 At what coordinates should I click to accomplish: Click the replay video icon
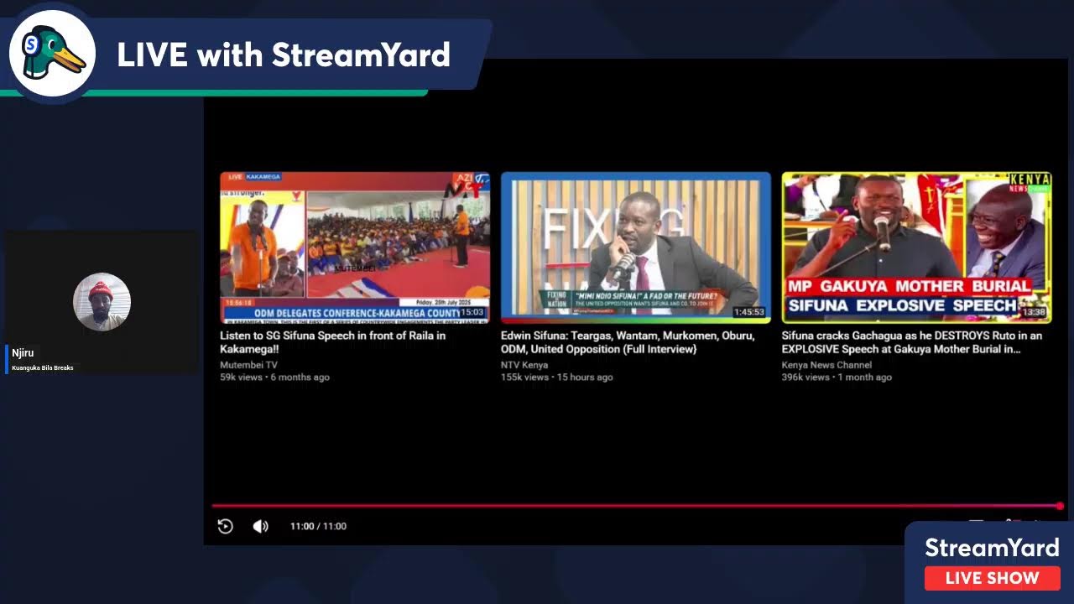coord(225,526)
